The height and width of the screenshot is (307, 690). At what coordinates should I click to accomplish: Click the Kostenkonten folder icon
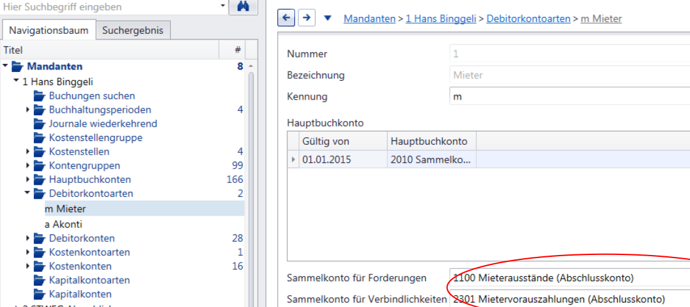(40, 266)
